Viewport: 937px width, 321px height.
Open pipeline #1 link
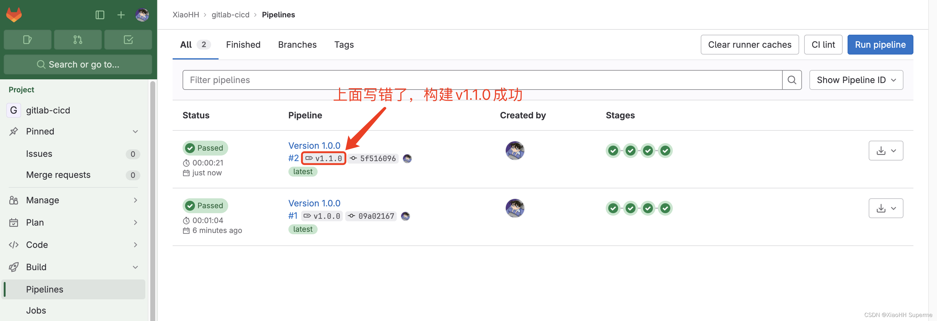click(x=293, y=216)
